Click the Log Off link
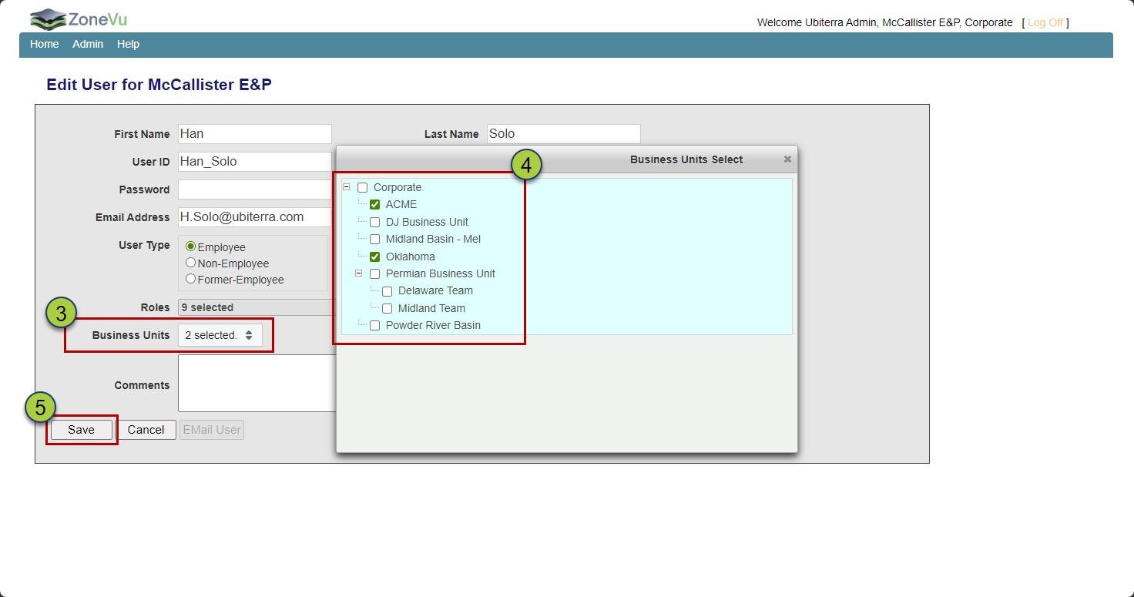Viewport: 1134px width, 597px height. 1045,22
